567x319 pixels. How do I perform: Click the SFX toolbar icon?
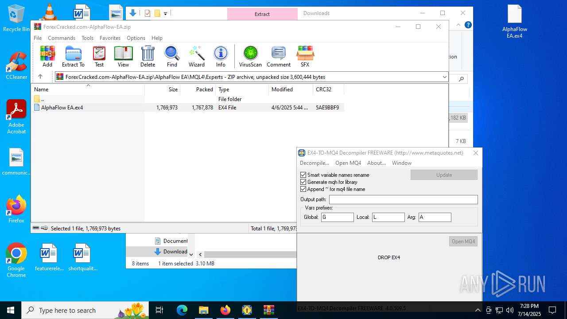coord(305,56)
